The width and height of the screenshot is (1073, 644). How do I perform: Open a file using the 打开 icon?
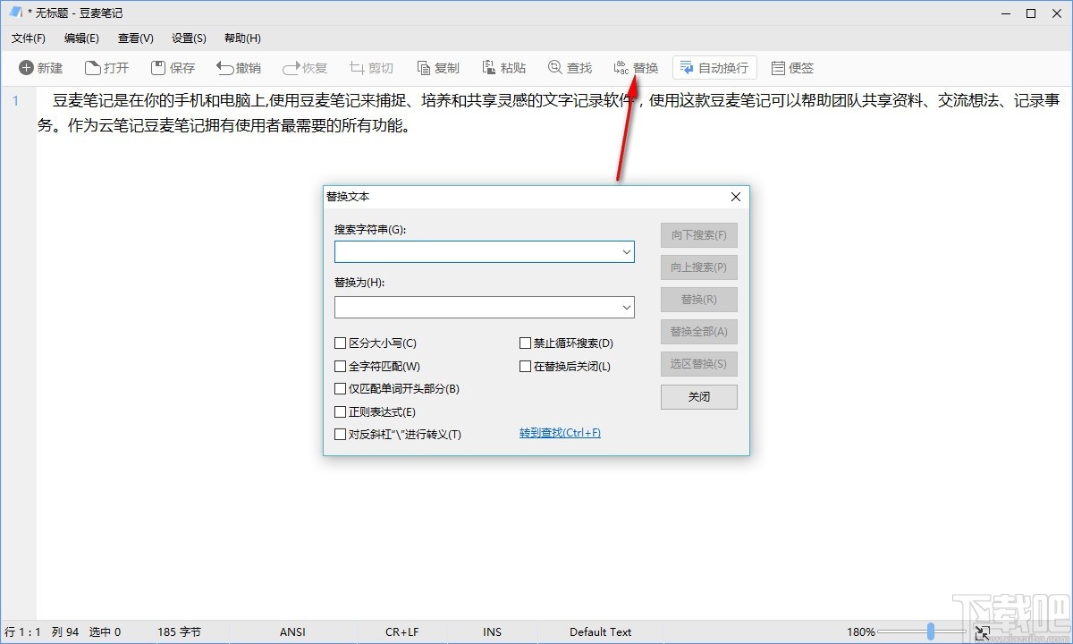[x=106, y=67]
